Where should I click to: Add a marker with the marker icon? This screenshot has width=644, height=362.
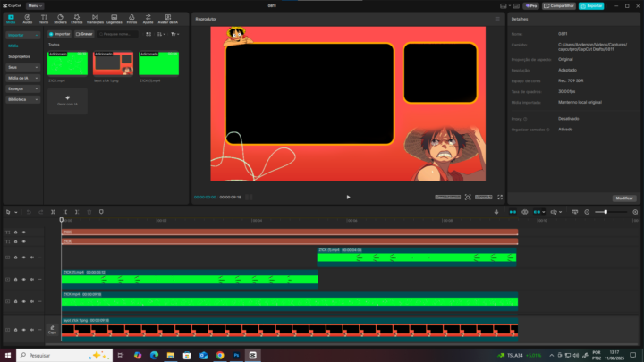click(x=101, y=212)
